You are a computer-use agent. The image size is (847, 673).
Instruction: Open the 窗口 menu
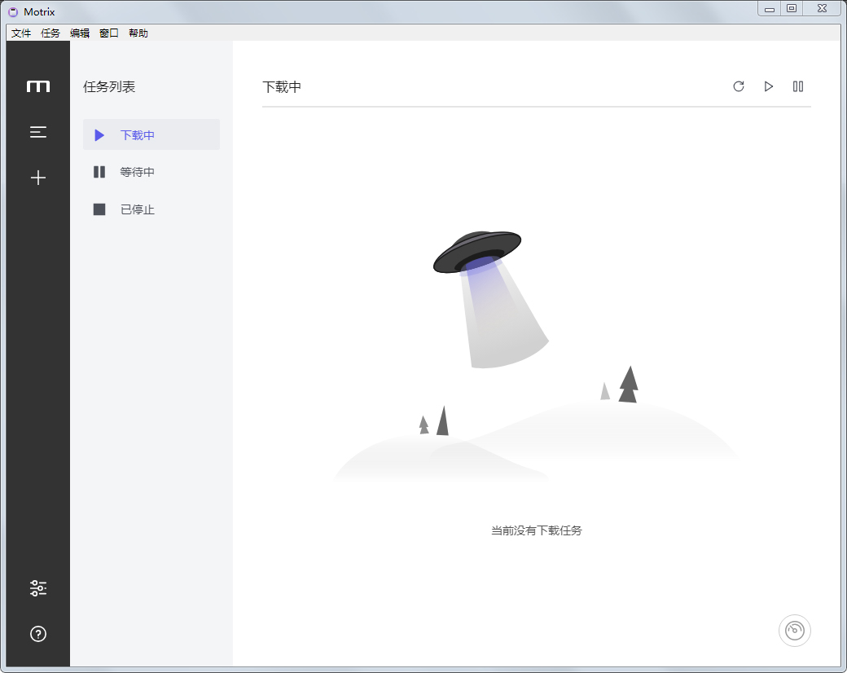(109, 33)
